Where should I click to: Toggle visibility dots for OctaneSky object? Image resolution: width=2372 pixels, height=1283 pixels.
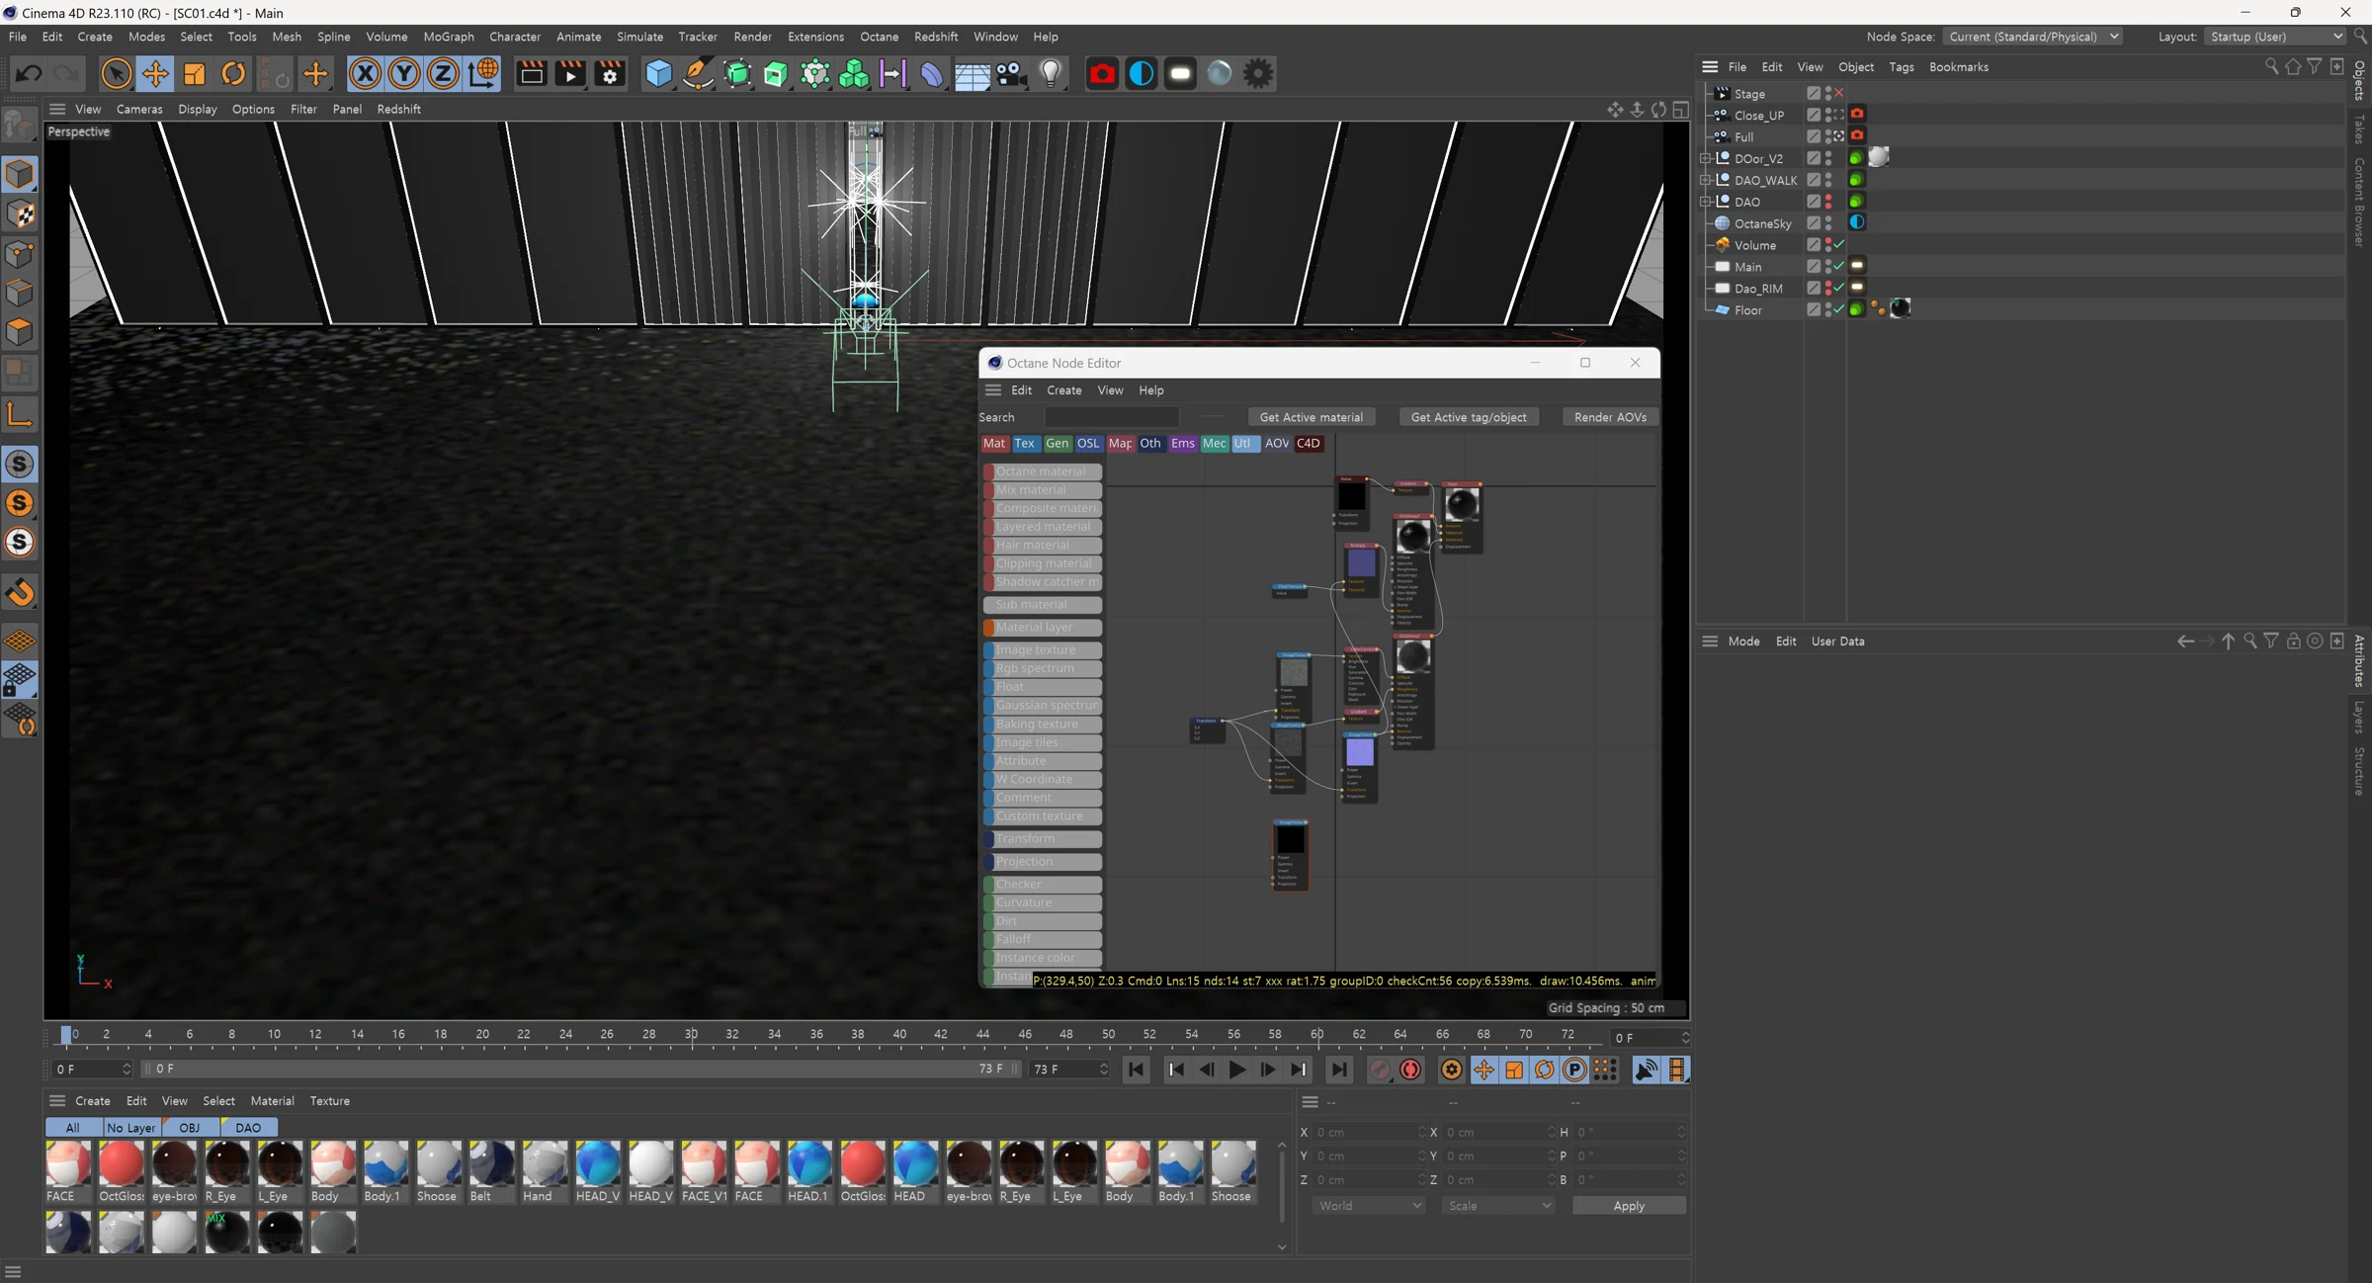tap(1828, 223)
